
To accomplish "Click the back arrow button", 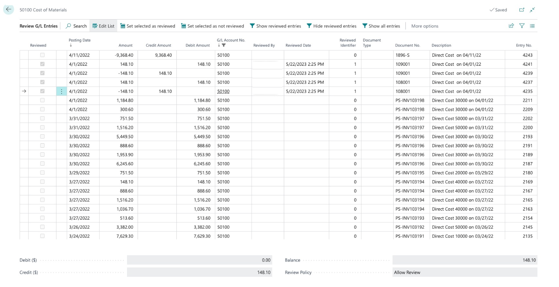I will click(x=9, y=9).
